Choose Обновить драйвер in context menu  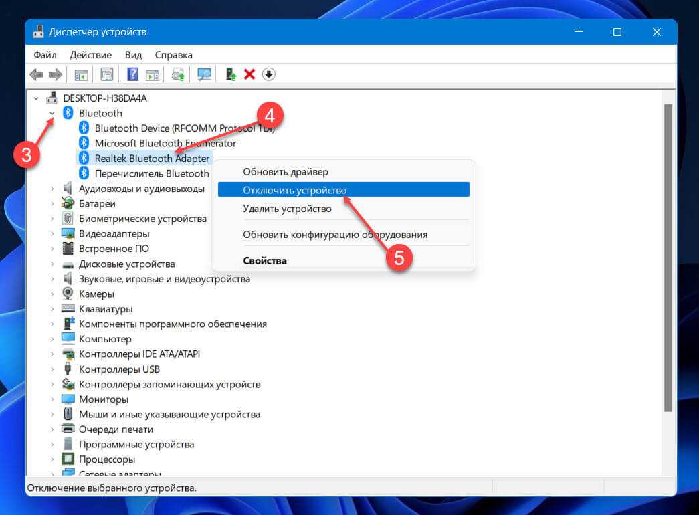[x=343, y=172]
